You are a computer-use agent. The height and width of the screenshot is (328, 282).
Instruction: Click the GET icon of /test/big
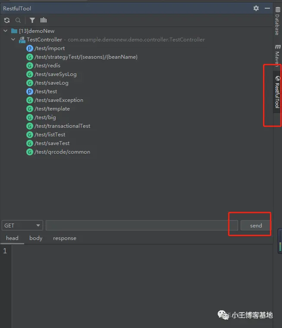[x=30, y=117]
